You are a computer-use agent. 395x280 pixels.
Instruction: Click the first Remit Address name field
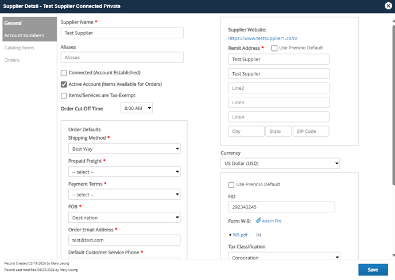pyautogui.click(x=278, y=60)
